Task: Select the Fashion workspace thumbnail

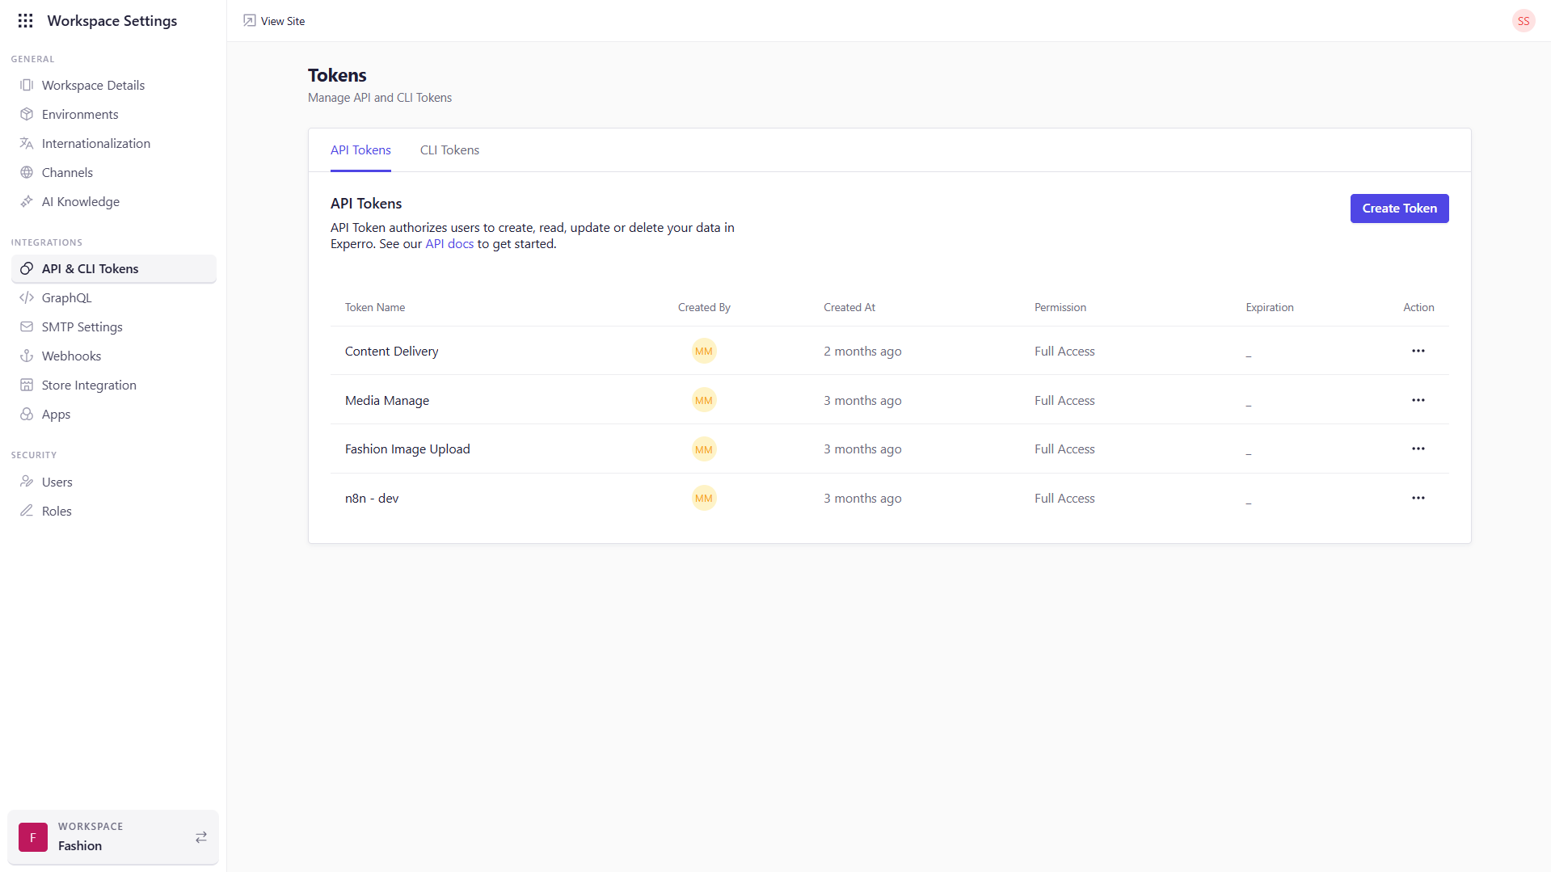Action: pos(32,837)
